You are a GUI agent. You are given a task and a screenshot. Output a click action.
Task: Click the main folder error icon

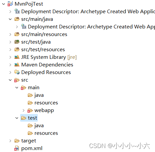click(x=24, y=88)
